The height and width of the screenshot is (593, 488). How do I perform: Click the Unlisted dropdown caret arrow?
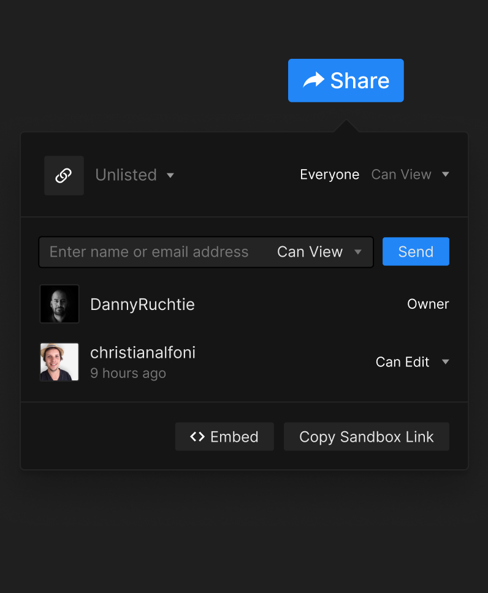(x=170, y=176)
